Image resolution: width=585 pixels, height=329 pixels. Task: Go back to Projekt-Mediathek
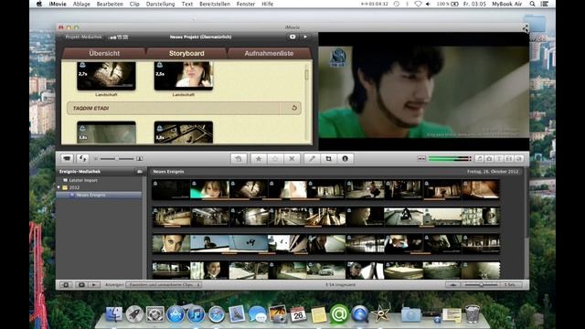(83, 37)
